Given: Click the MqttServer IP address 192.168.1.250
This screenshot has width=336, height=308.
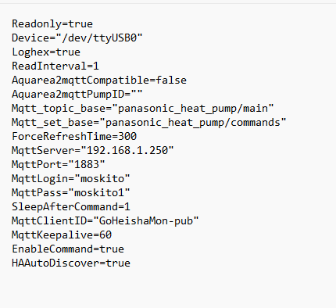Looking at the screenshot, I should (x=127, y=150).
